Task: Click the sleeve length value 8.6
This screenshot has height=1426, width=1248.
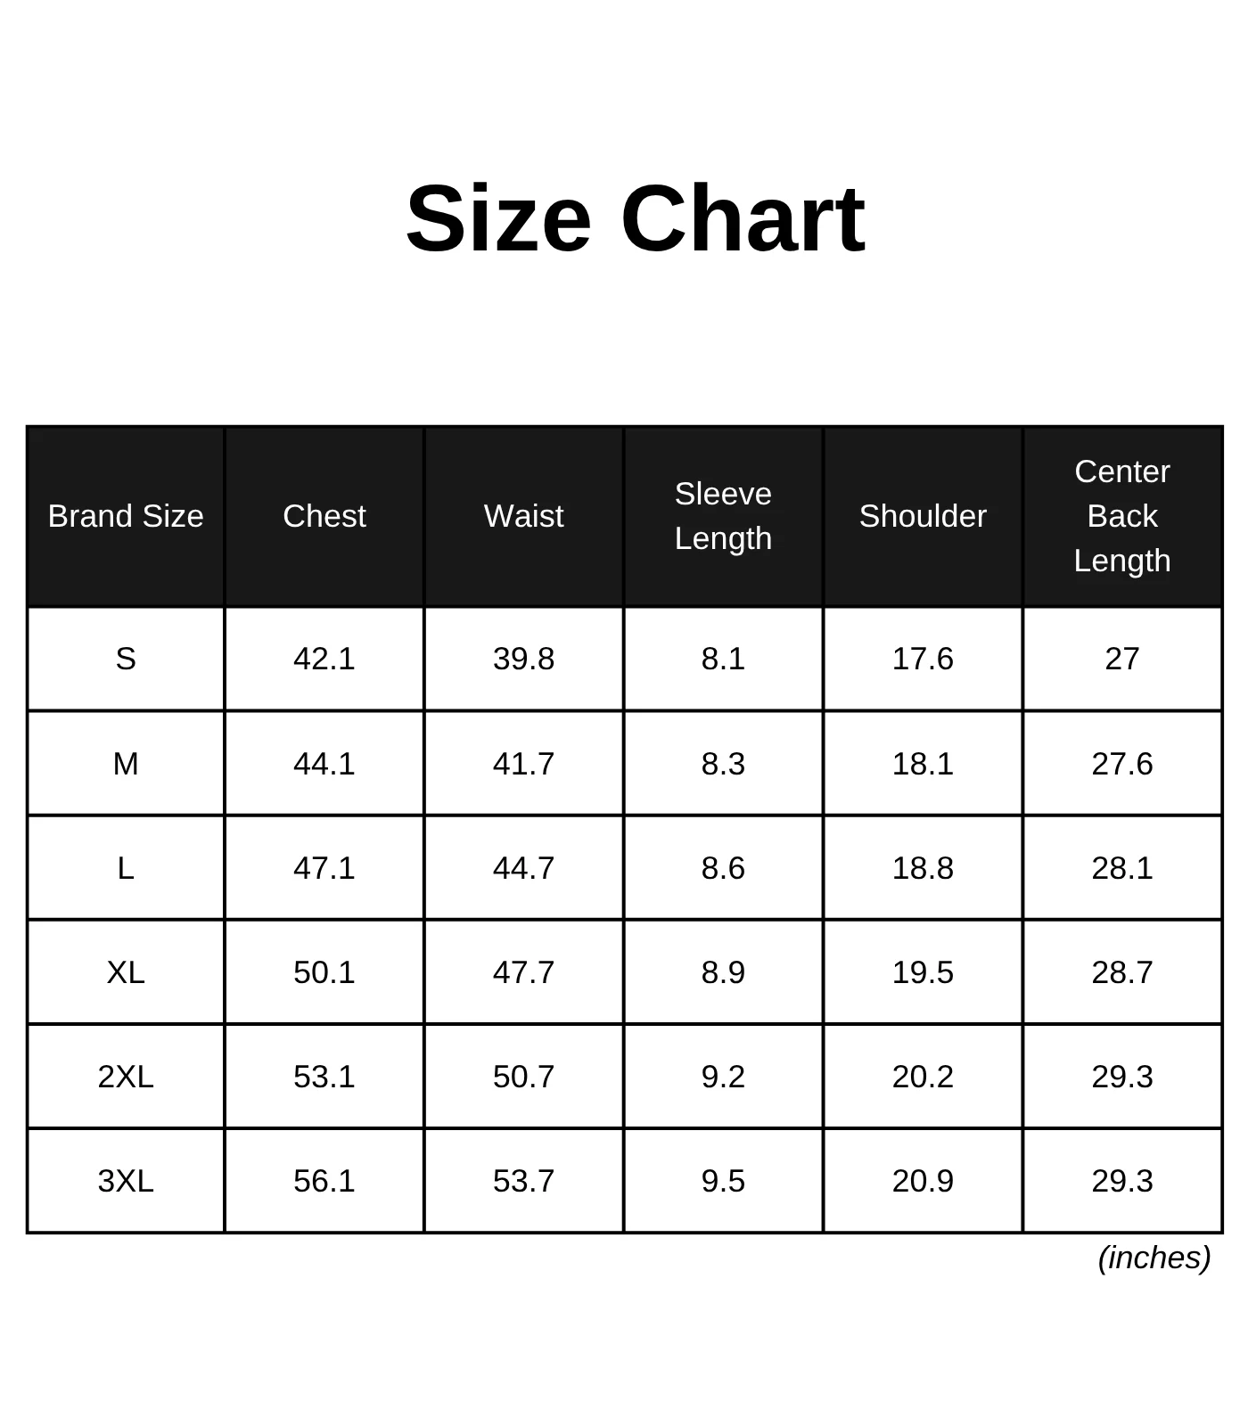Action: coord(723,868)
